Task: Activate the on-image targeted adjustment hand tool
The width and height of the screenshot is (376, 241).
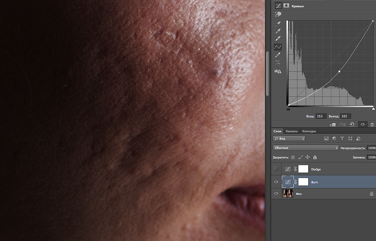Action: tap(278, 14)
